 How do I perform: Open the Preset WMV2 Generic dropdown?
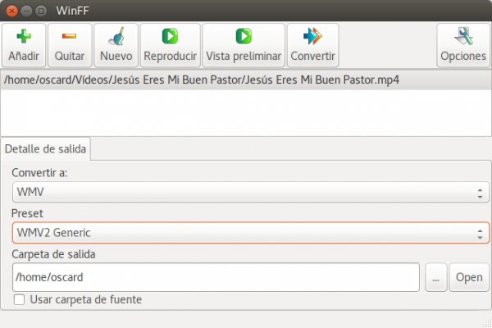point(250,233)
